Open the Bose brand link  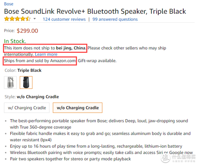coord(8,4)
